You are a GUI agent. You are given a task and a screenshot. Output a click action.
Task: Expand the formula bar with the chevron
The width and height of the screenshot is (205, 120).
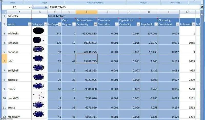(x=202, y=7)
